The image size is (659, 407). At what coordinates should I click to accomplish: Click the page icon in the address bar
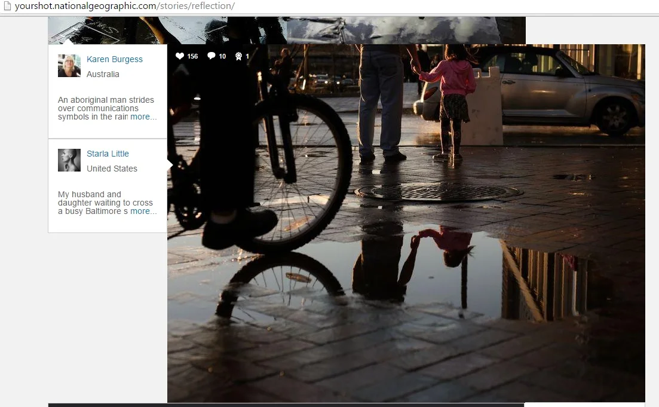pyautogui.click(x=6, y=5)
